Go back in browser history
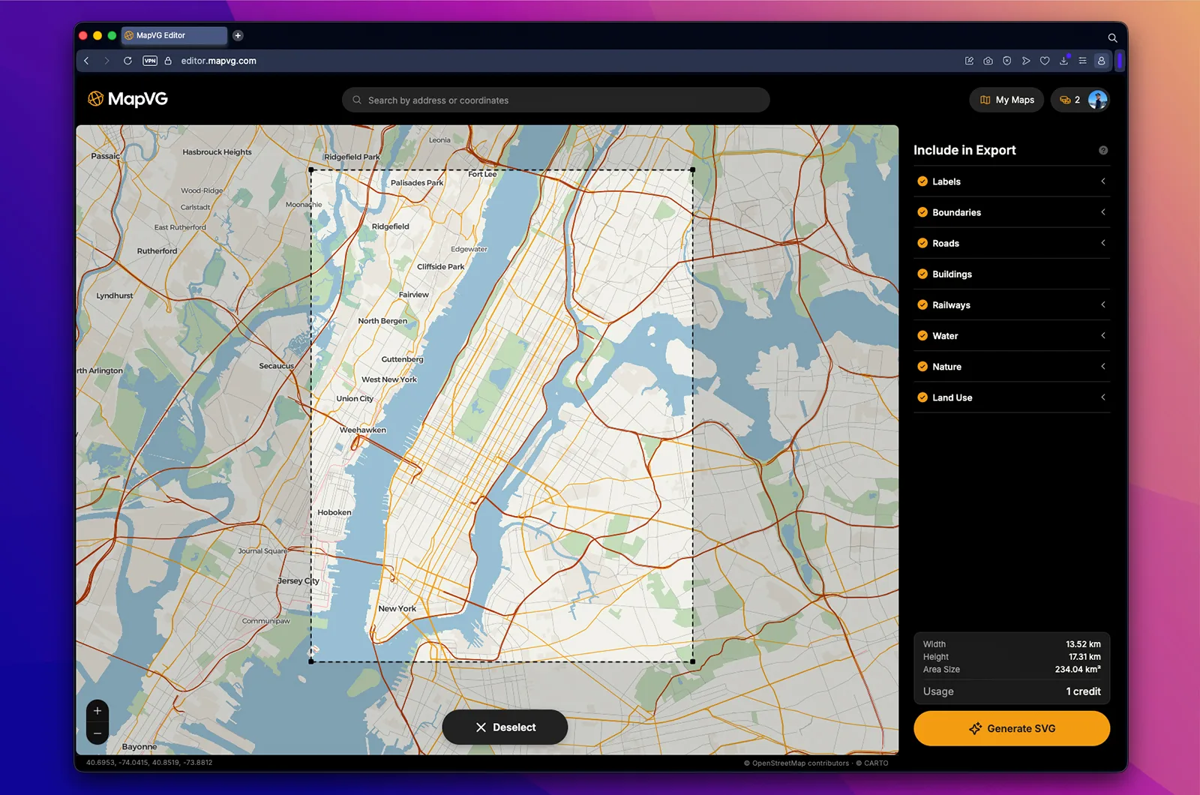The image size is (1200, 795). tap(86, 61)
